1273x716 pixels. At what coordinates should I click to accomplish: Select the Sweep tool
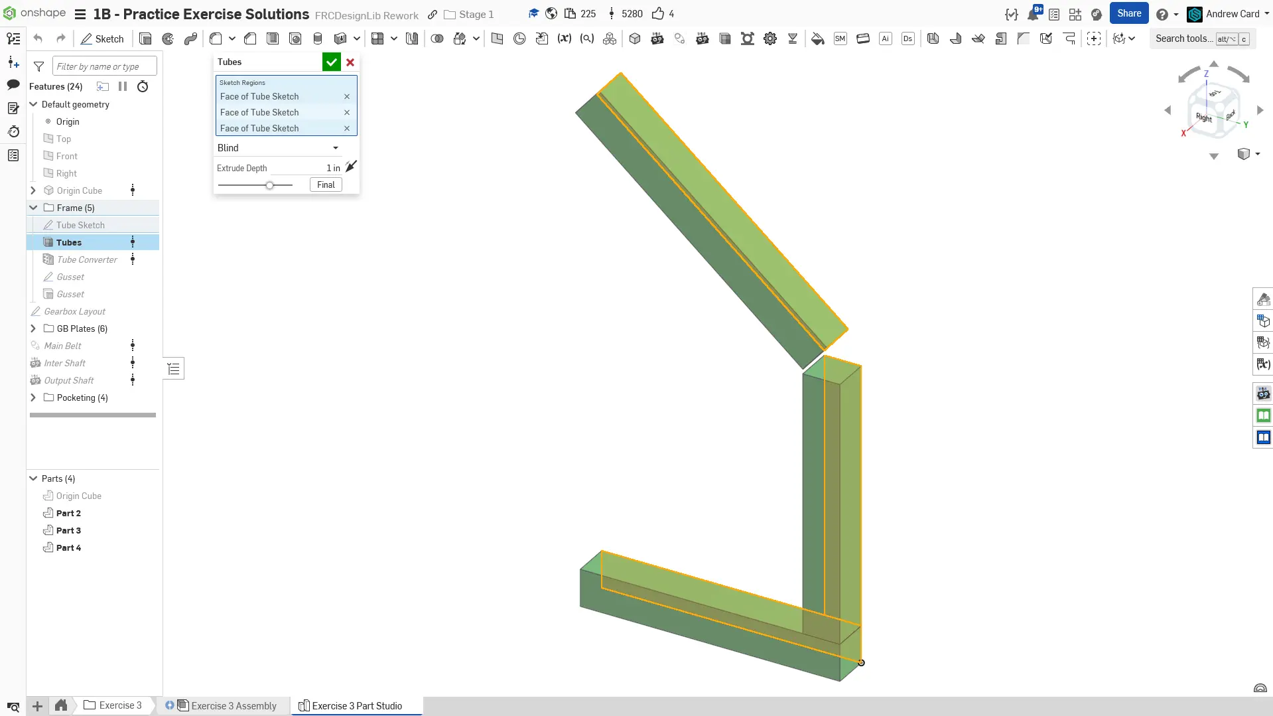point(190,38)
